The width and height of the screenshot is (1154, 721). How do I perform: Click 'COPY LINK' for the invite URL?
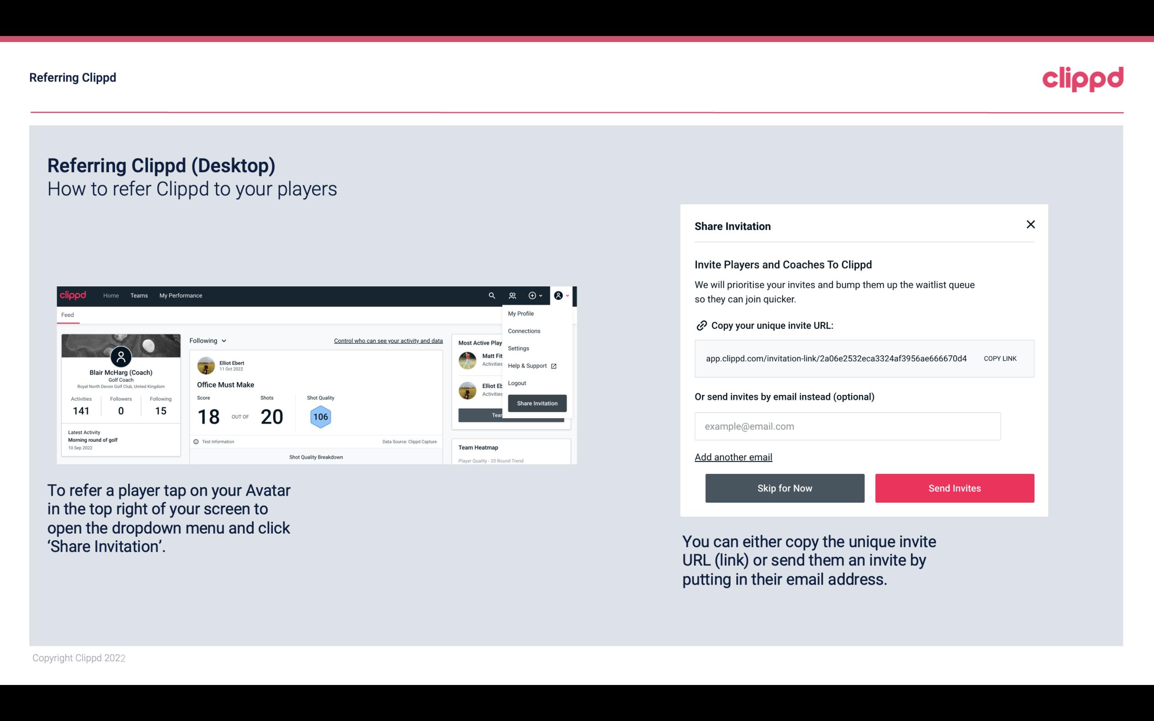pyautogui.click(x=1000, y=358)
